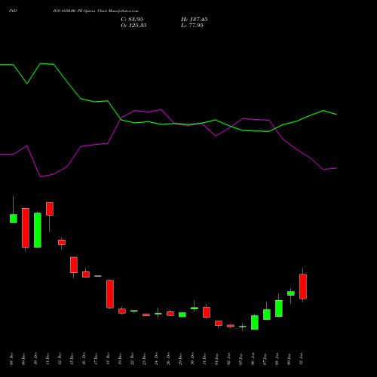Click the 'IND' symbol text at top left
377x377 pixels.
13,11
